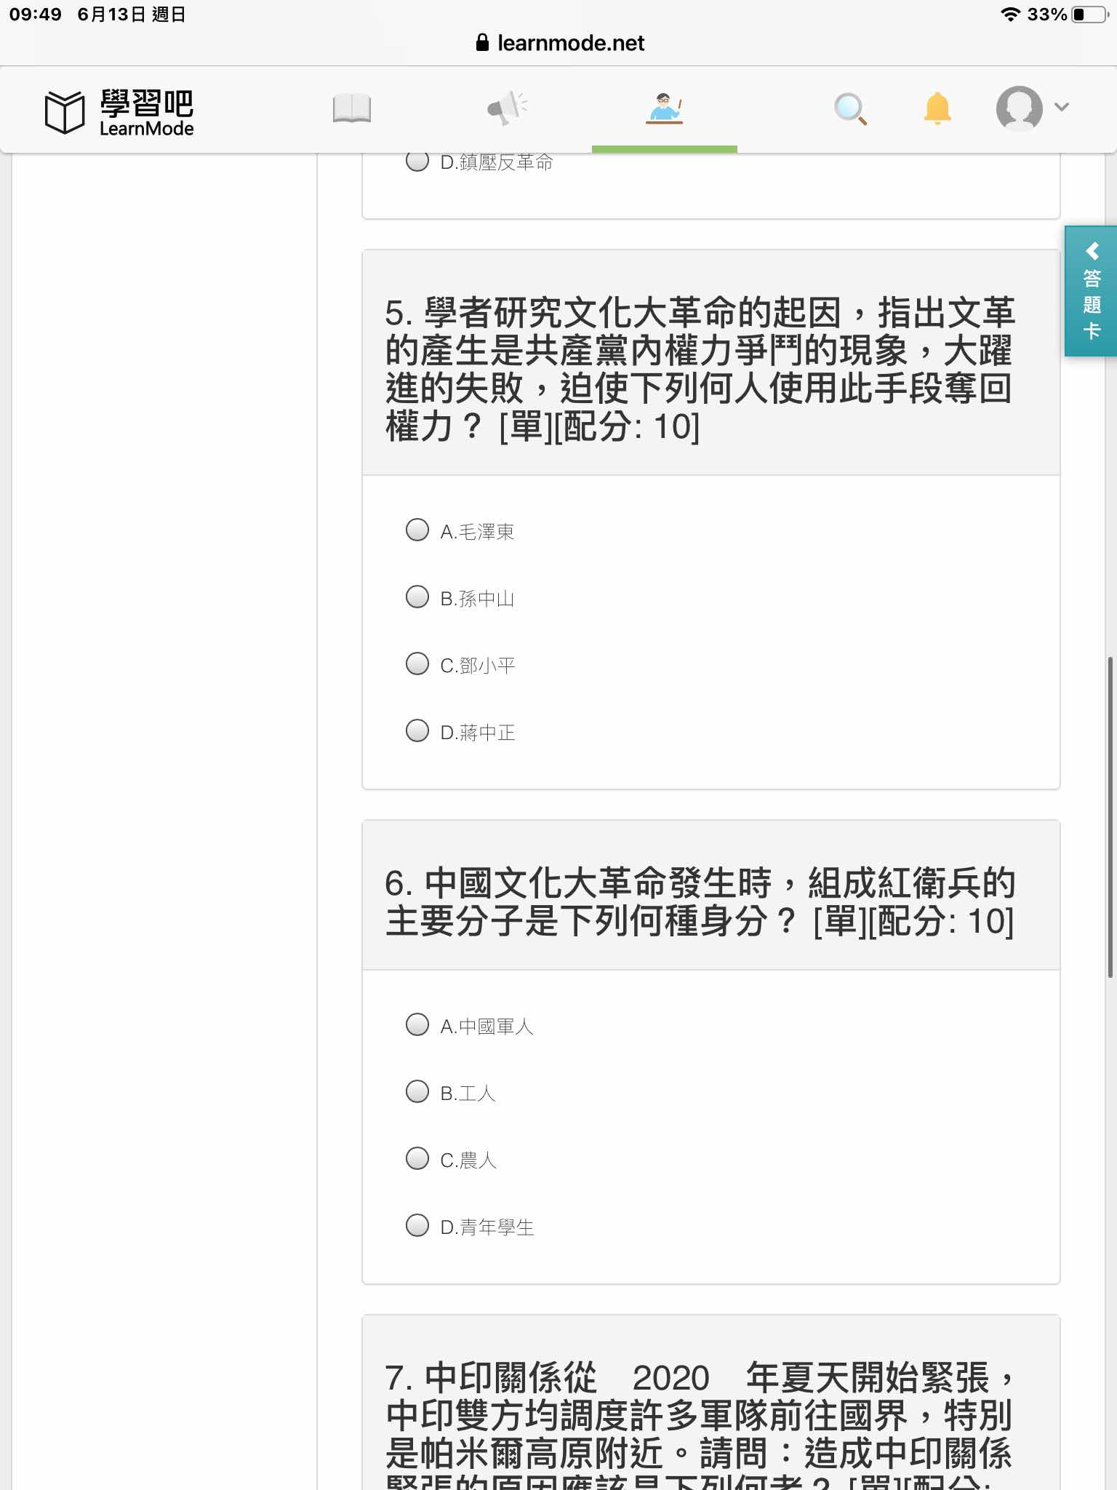Tap the learnmode.net address bar

tap(559, 43)
